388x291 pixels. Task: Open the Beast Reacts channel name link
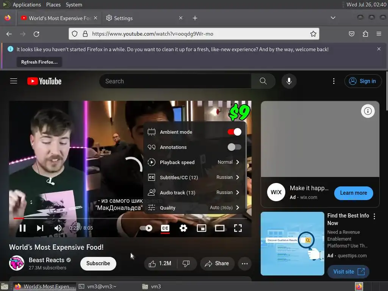coord(47,260)
